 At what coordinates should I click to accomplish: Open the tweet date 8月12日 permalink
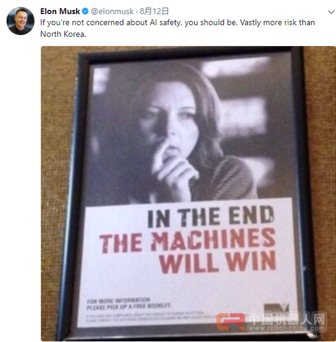[154, 11]
